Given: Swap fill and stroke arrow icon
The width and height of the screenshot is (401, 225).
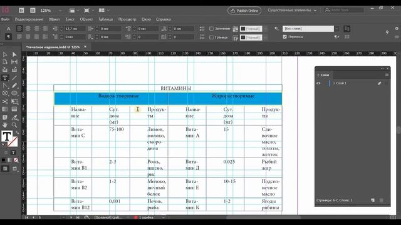Looking at the screenshot, I should tap(17, 132).
